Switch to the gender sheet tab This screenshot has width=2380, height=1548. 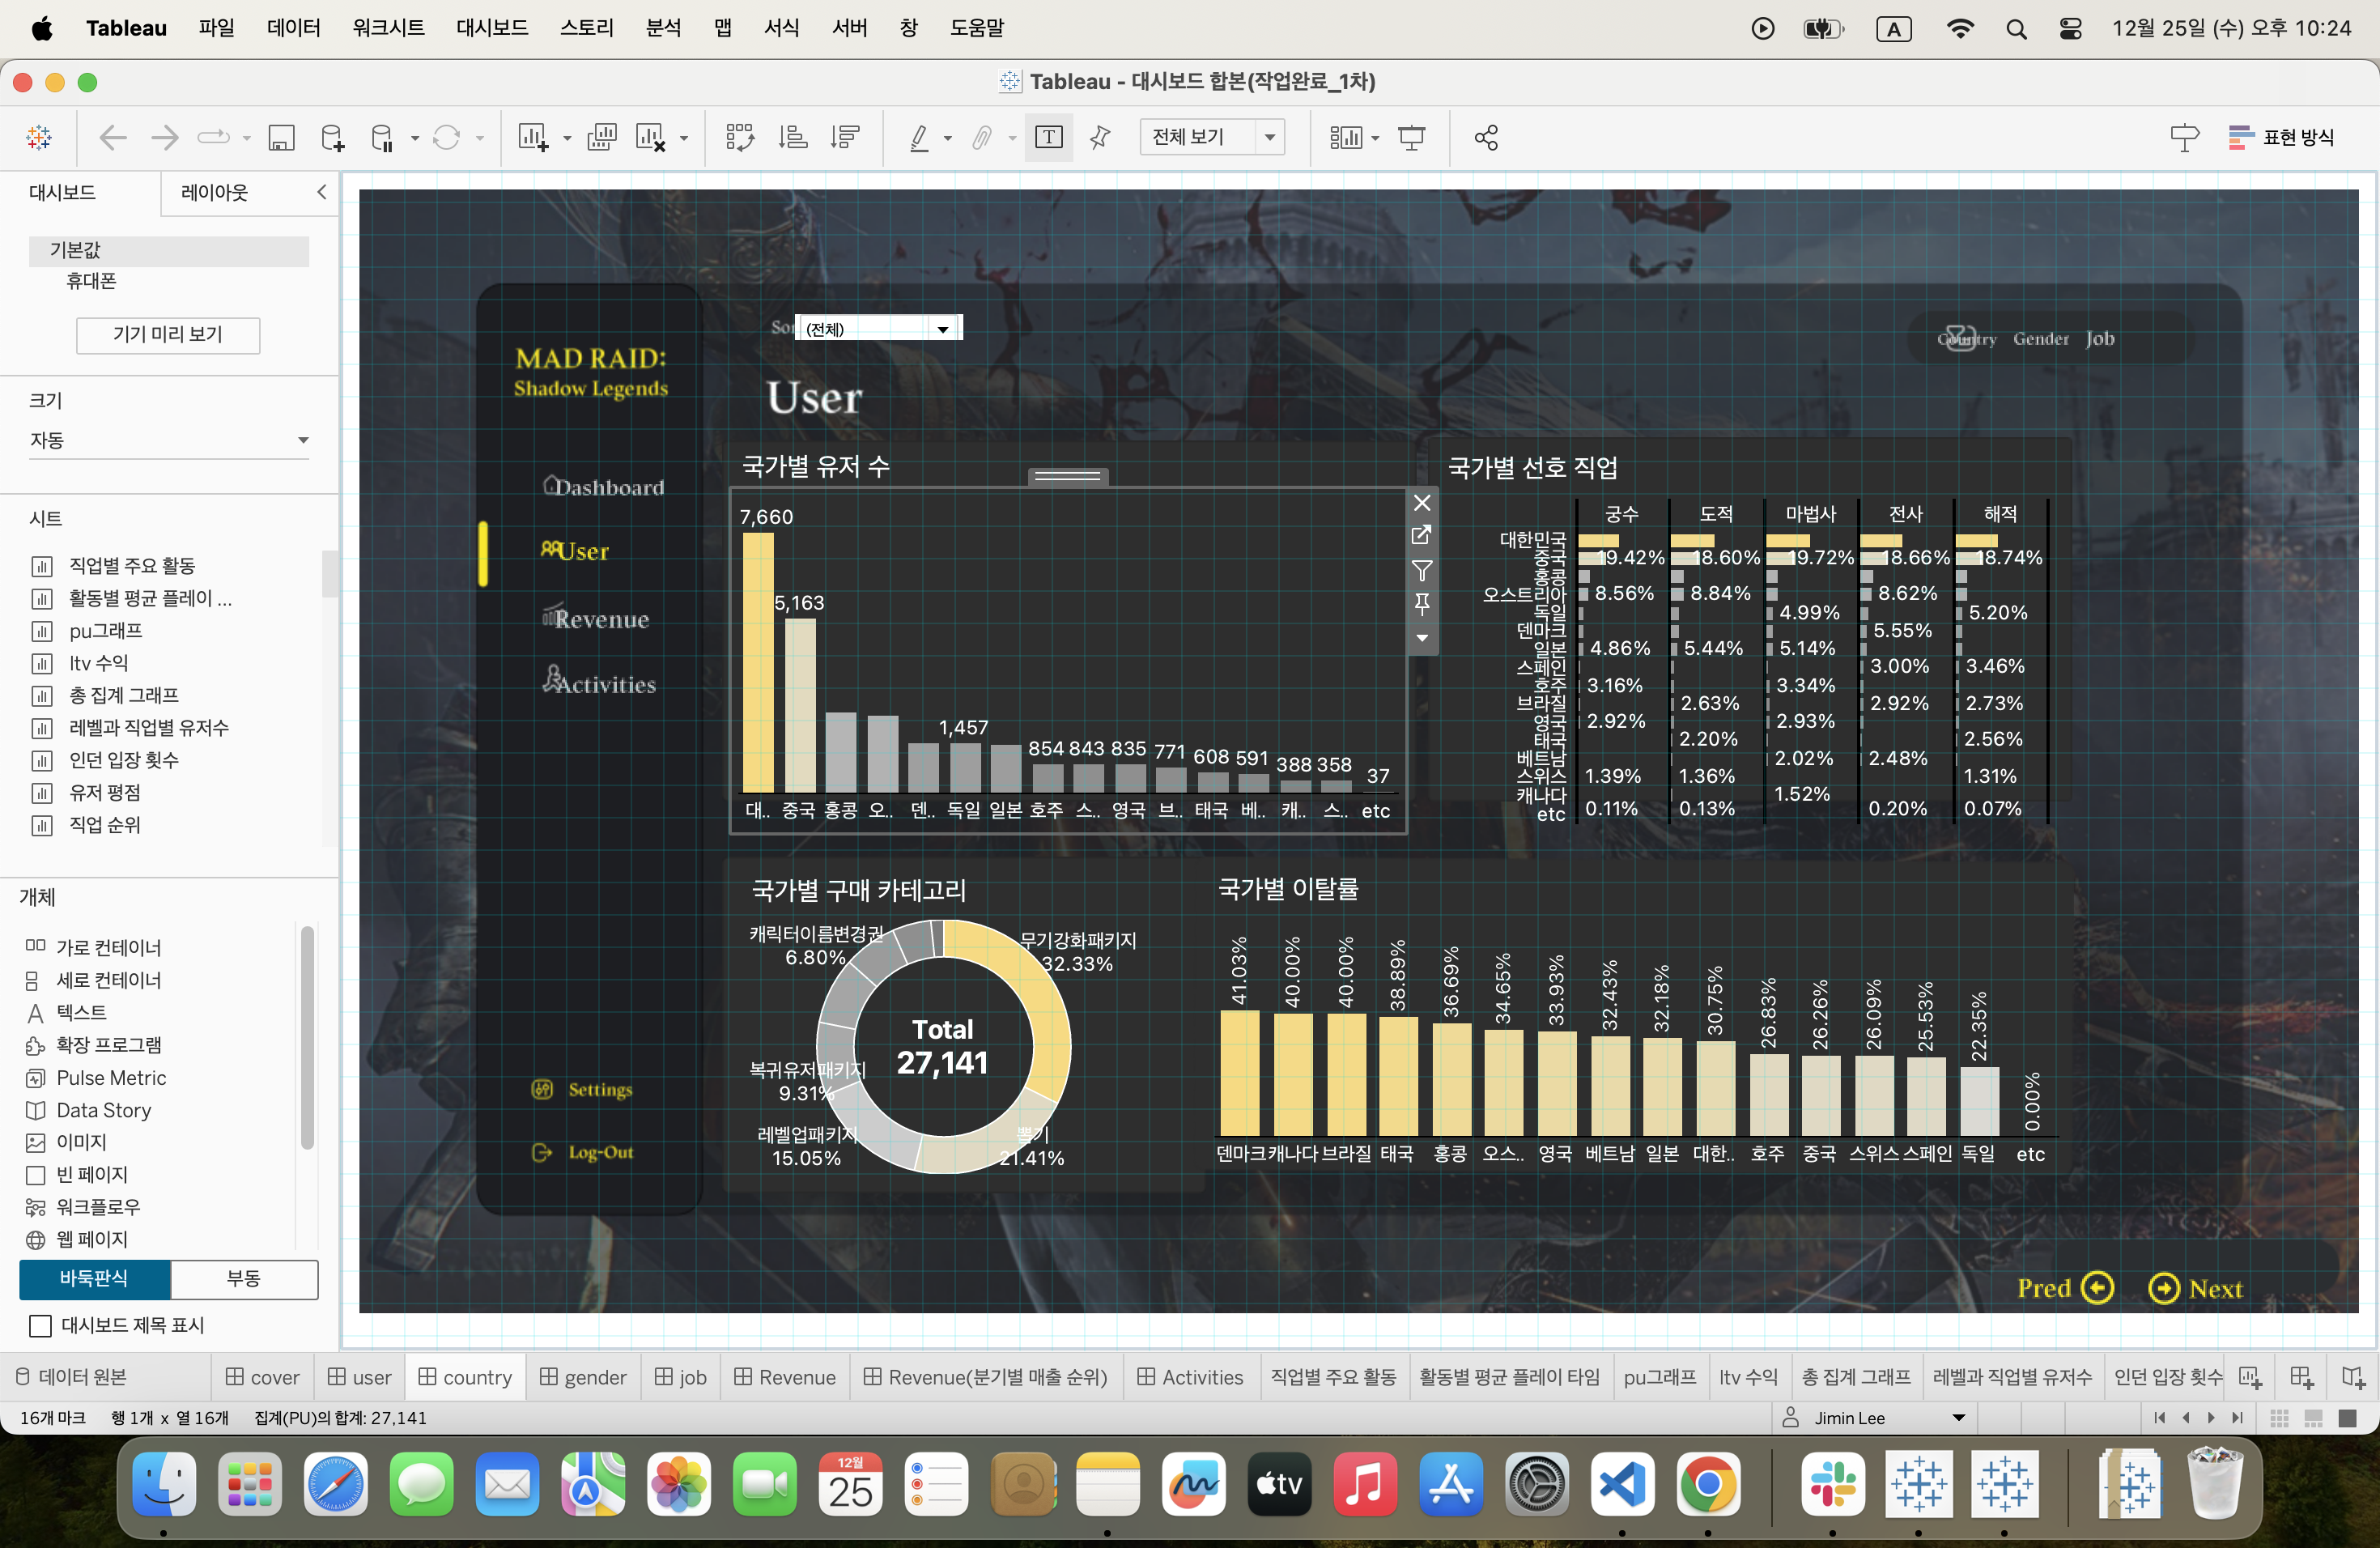point(583,1377)
